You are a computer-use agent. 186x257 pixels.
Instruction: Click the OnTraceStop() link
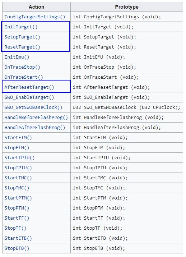[x=22, y=67]
